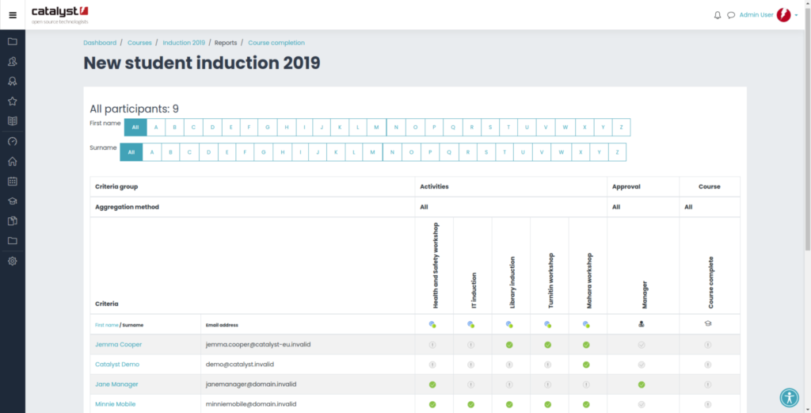This screenshot has width=811, height=413.
Task: Select the surname 'All' filter
Action: pos(131,152)
